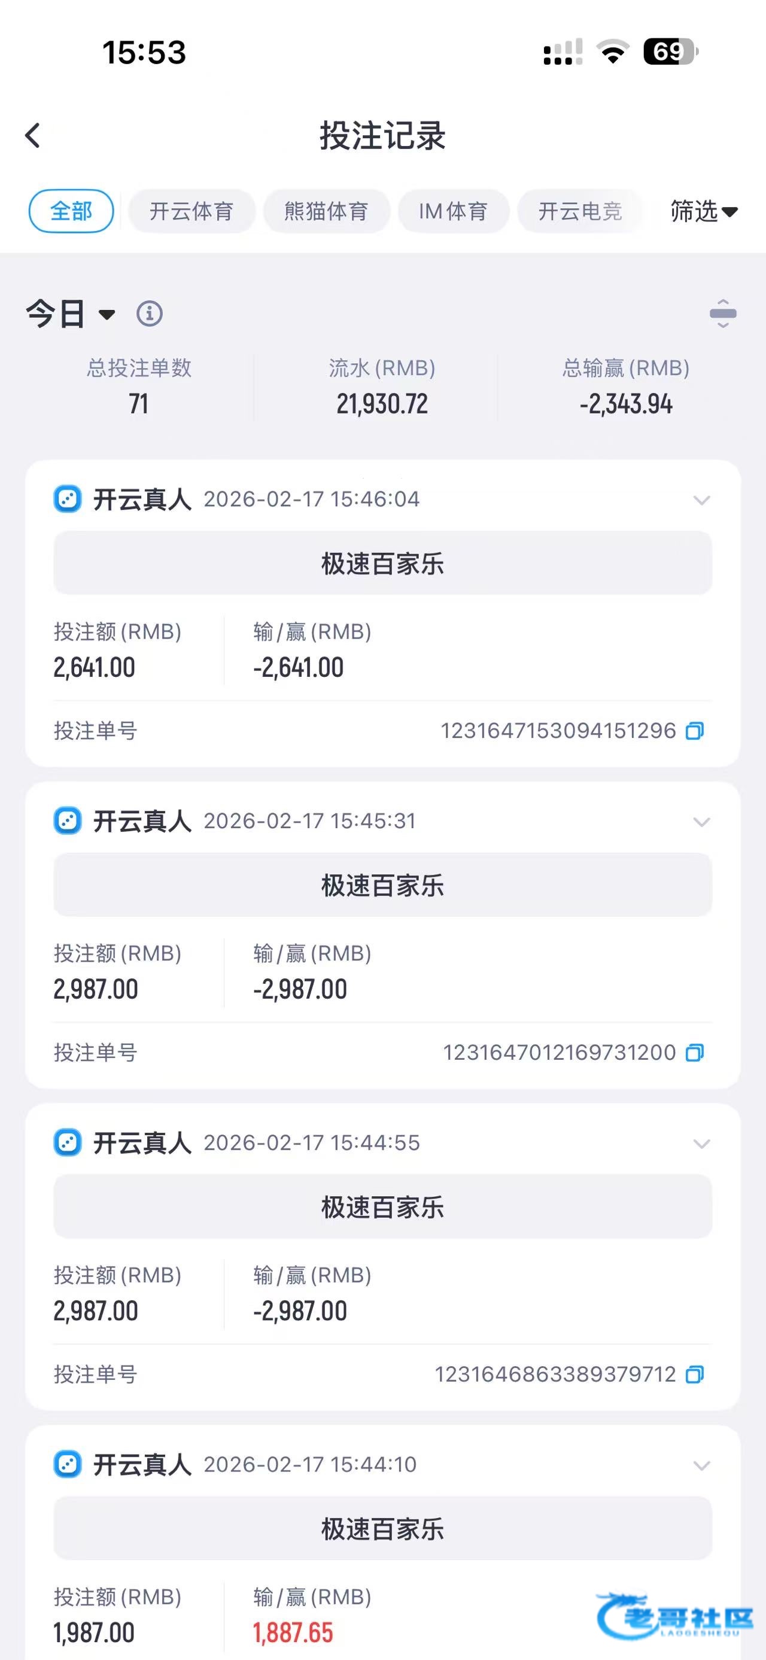This screenshot has height=1660, width=766.
Task: Open the 今日 date dropdown
Action: (x=69, y=314)
